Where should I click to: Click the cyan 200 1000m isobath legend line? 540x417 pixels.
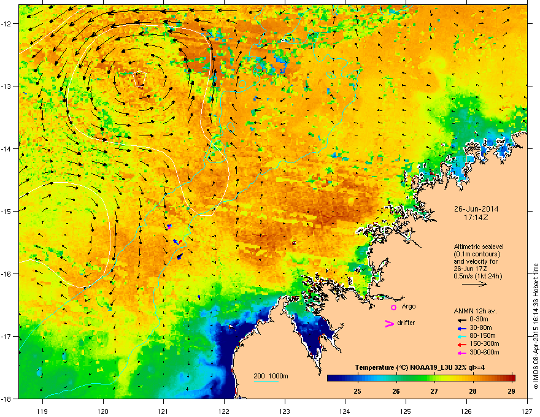click(x=266, y=382)
